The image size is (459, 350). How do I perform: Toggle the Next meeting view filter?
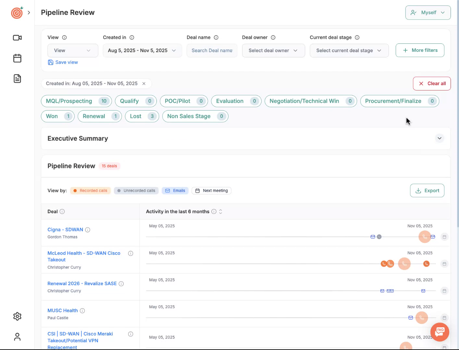click(x=211, y=191)
